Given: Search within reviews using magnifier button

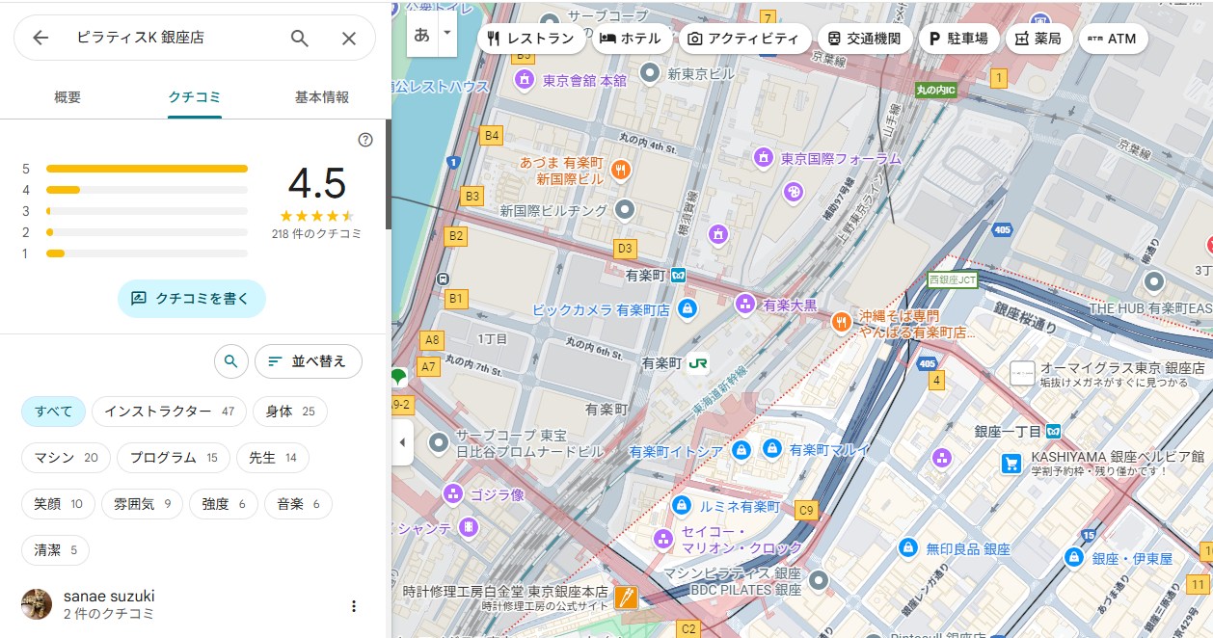Looking at the screenshot, I should [x=230, y=361].
